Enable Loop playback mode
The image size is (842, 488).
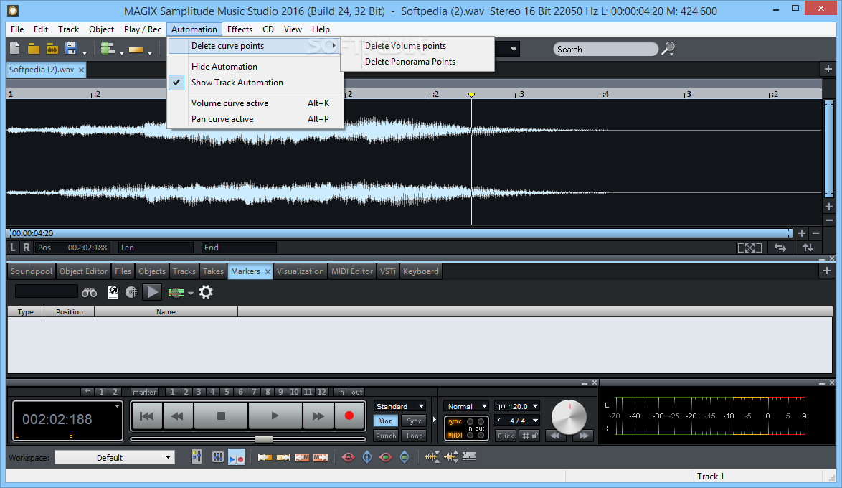[414, 436]
